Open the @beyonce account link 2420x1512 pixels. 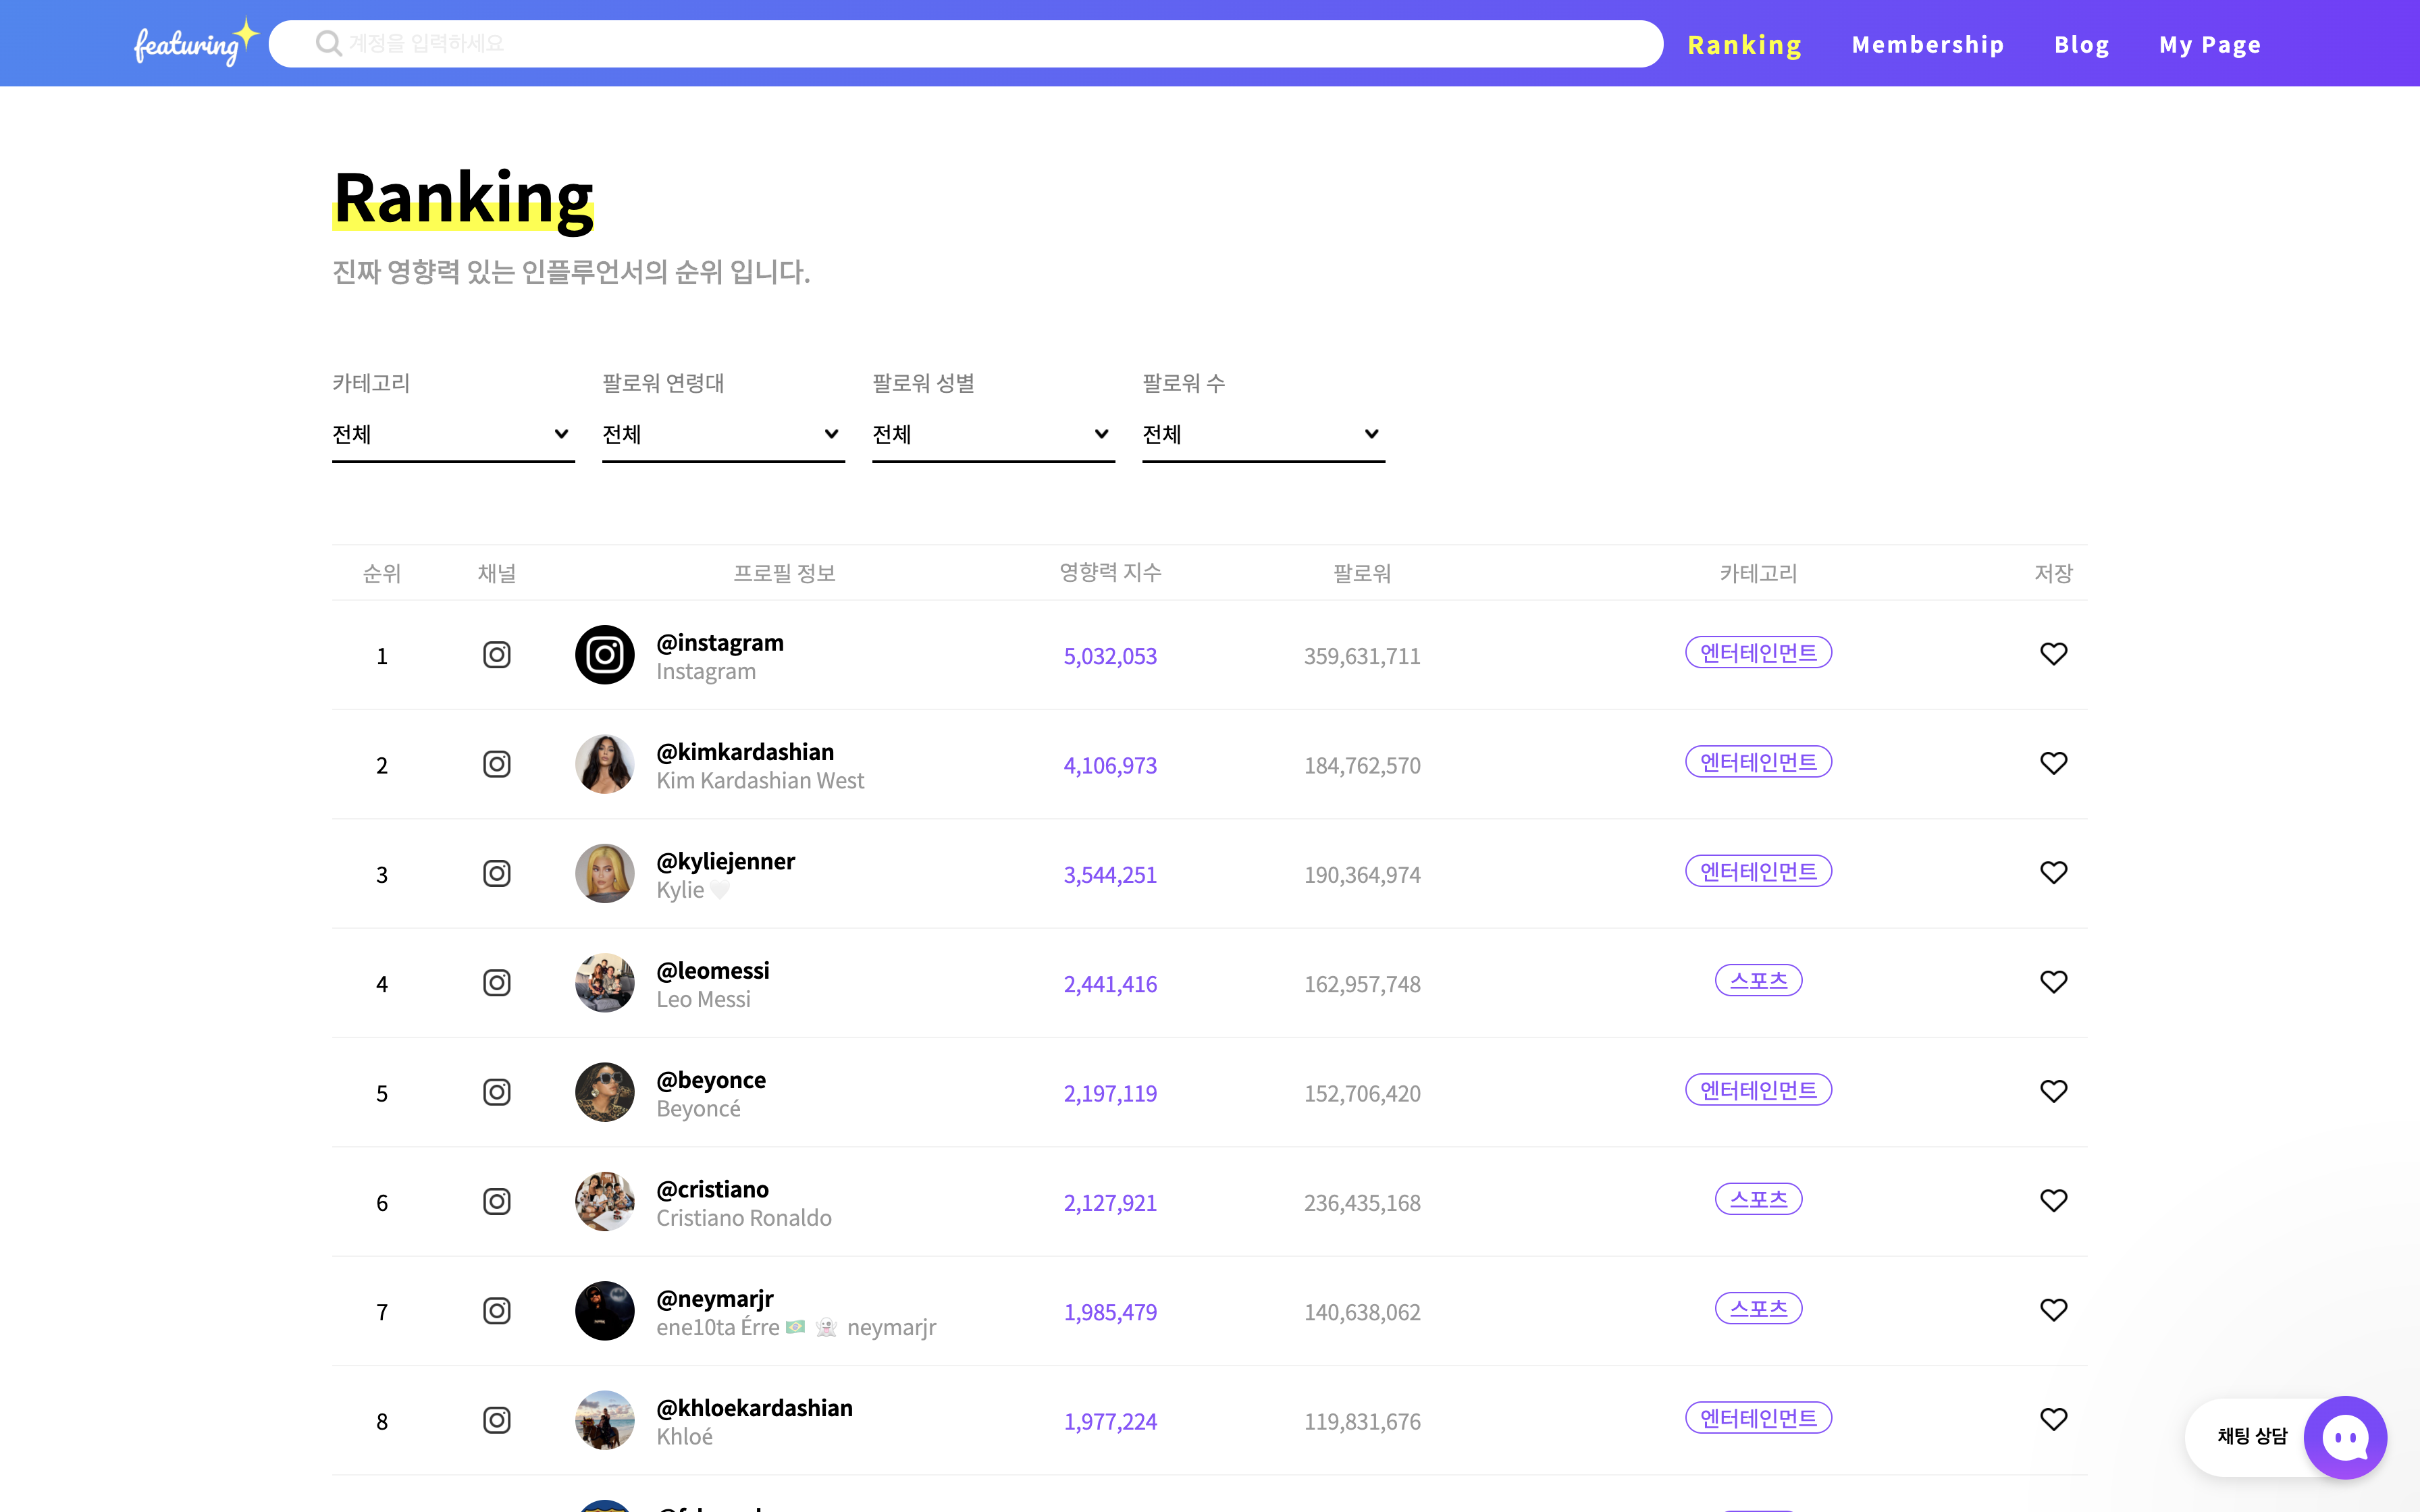(x=711, y=1080)
